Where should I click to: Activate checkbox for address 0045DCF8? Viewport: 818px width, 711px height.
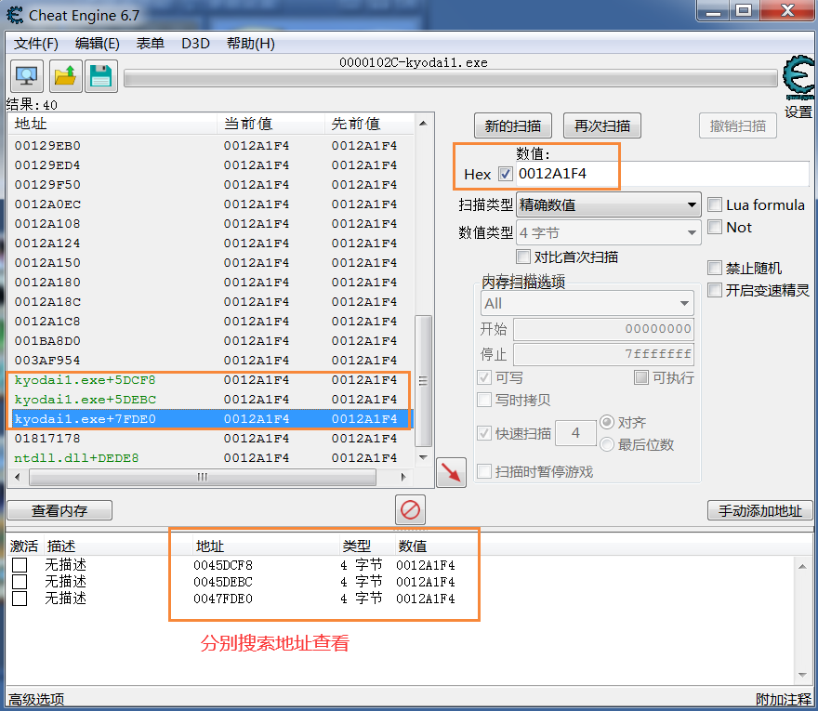coord(20,565)
